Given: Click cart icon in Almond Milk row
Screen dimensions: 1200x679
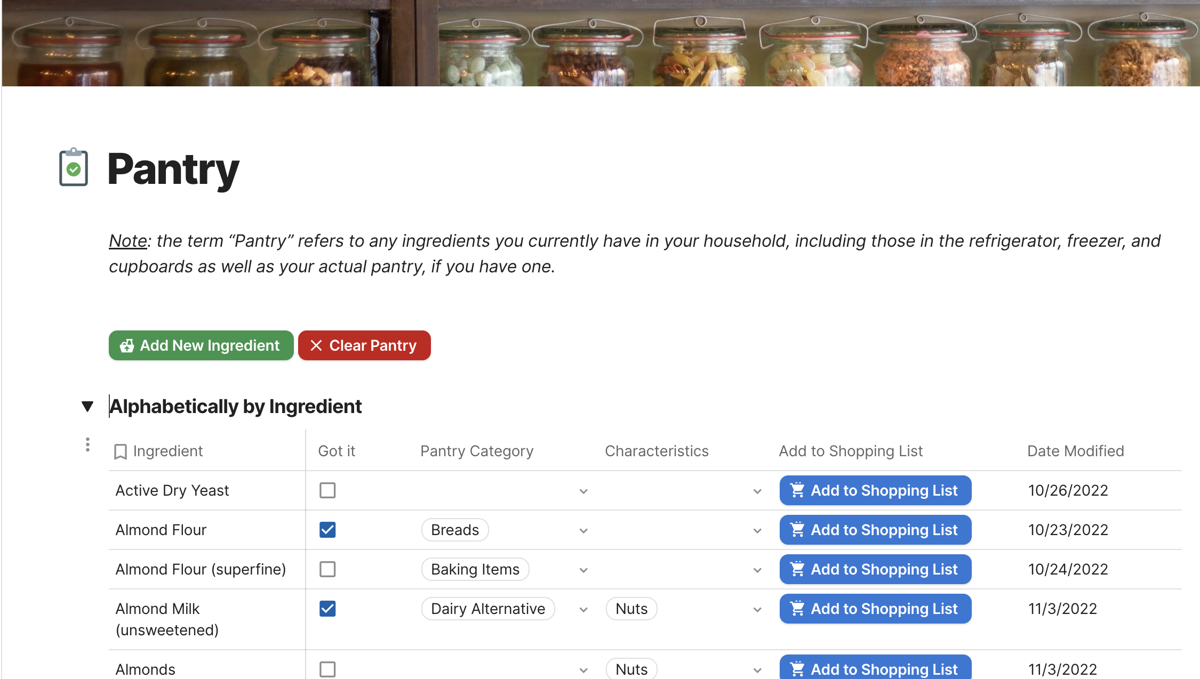Looking at the screenshot, I should (797, 608).
